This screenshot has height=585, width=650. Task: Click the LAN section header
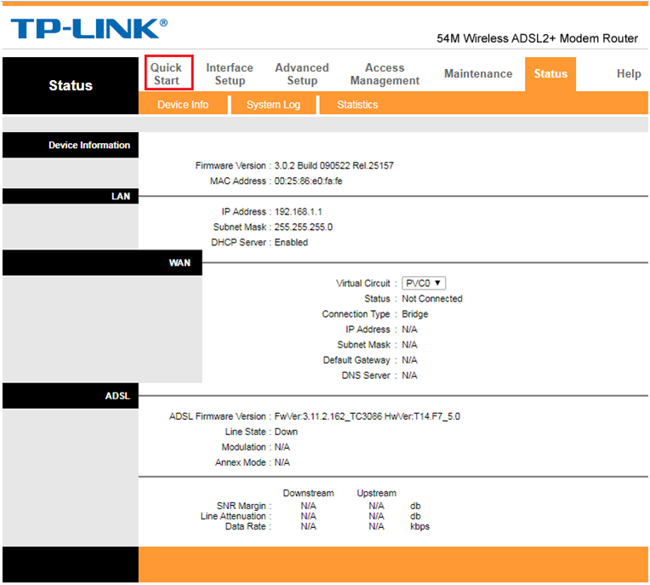click(121, 196)
